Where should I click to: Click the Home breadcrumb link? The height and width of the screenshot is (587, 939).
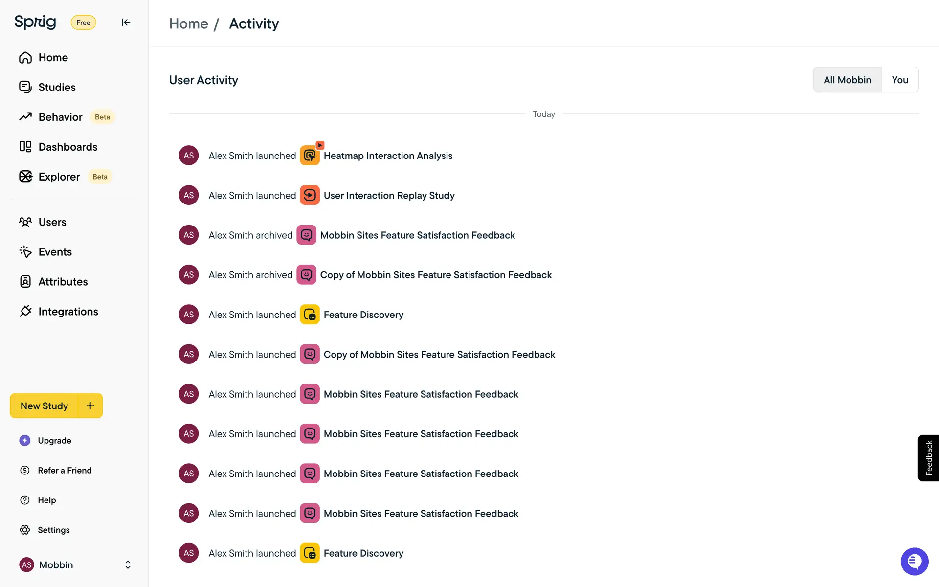188,23
